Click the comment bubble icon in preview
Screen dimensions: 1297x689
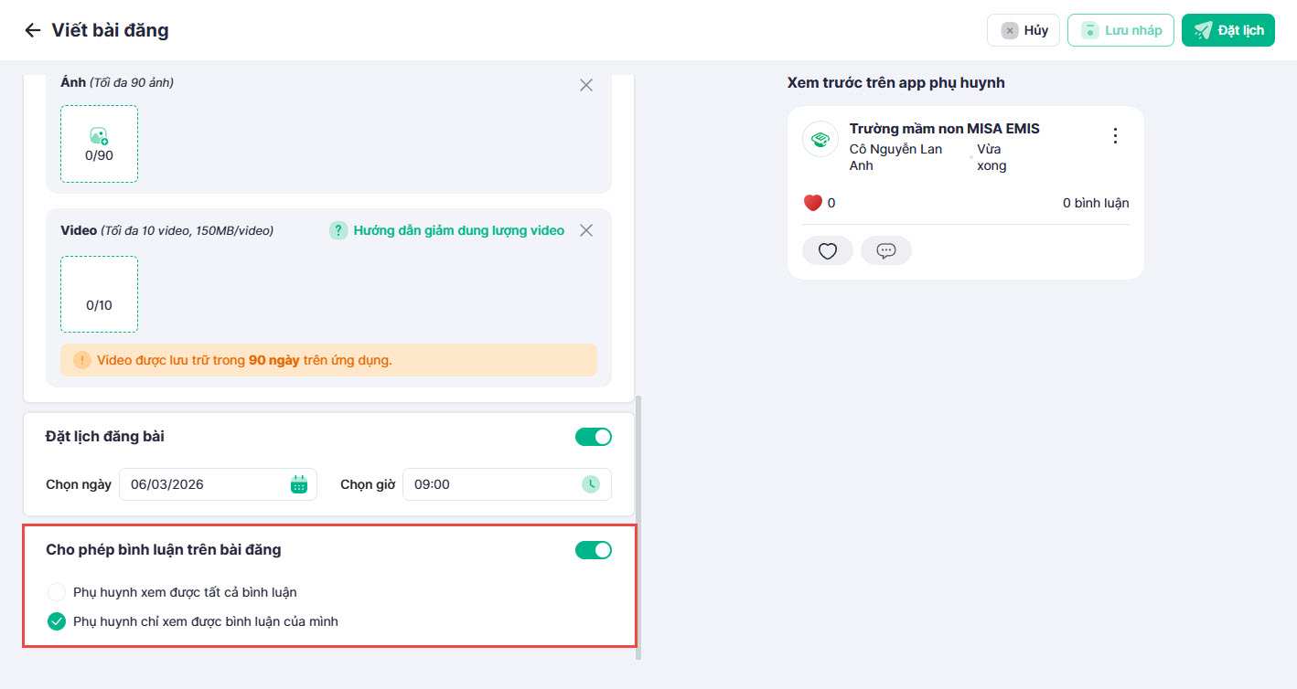click(x=885, y=250)
